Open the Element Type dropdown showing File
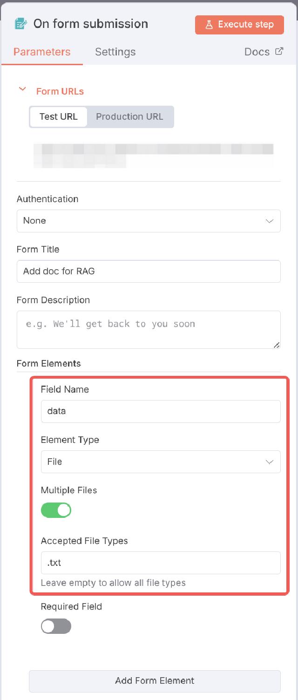This screenshot has width=298, height=700. [161, 462]
